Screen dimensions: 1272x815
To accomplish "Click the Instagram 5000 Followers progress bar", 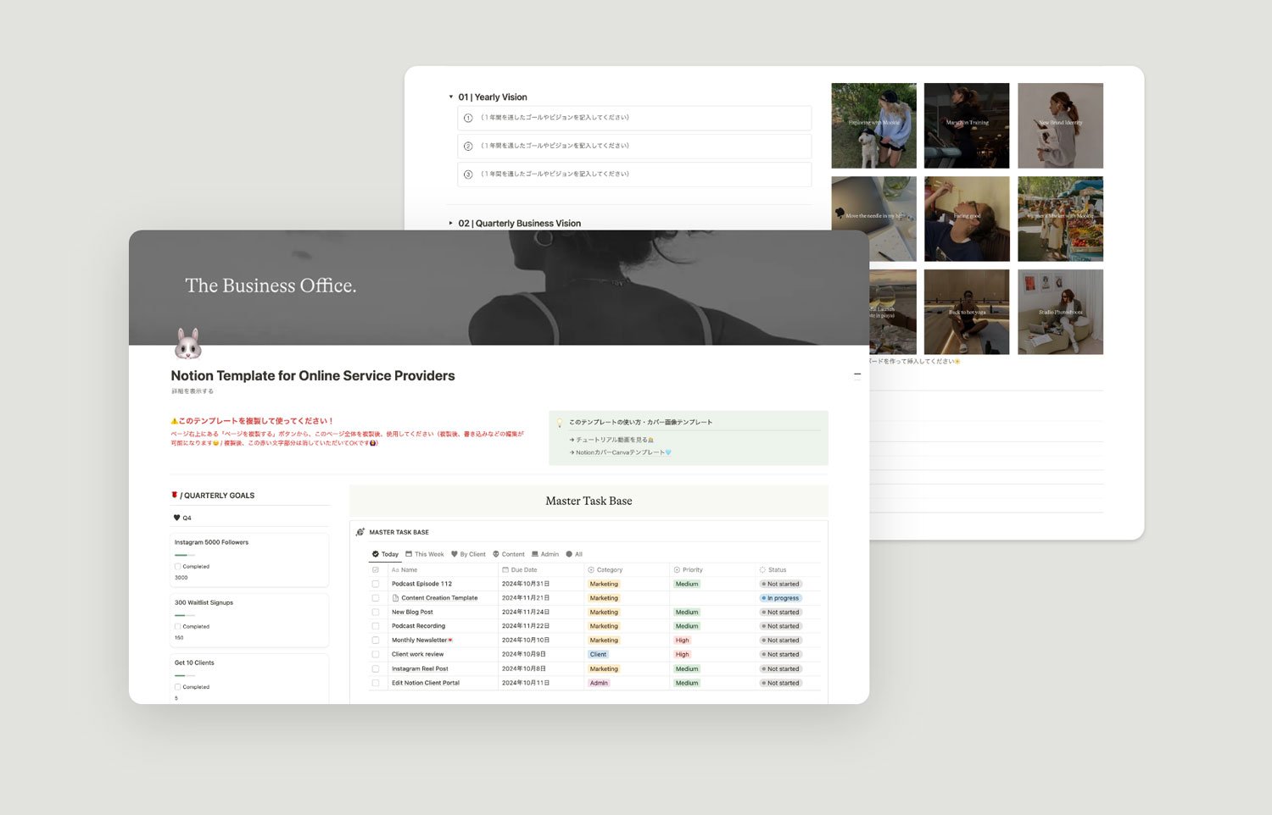I will (185, 555).
